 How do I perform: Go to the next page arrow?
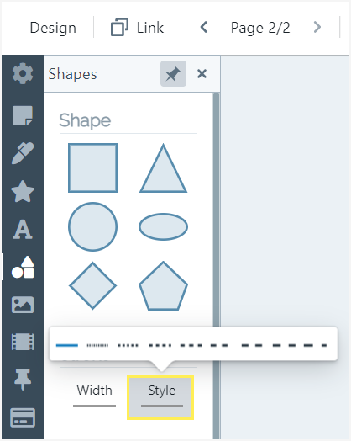click(x=317, y=27)
